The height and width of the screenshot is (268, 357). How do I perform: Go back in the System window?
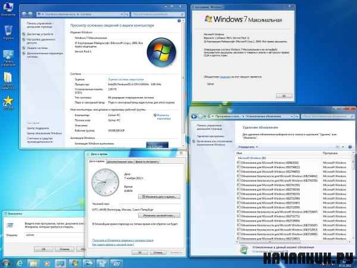click(x=24, y=14)
